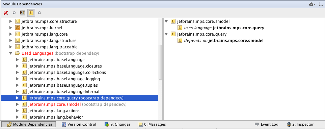
Task: Expand jetbrains.mps.core.structure node
Action: [11, 21]
